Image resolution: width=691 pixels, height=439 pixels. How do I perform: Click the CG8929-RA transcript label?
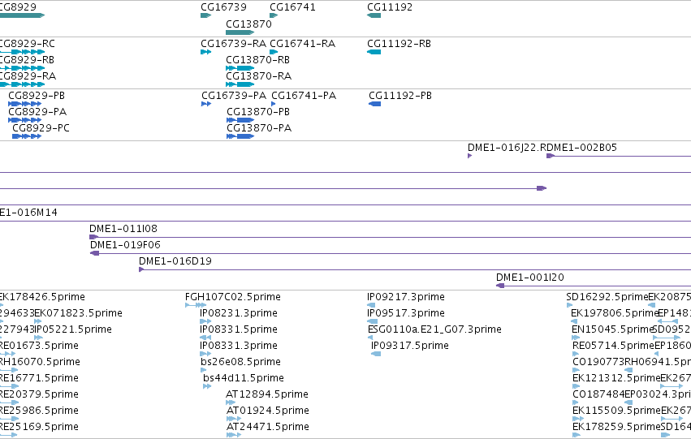click(x=28, y=76)
